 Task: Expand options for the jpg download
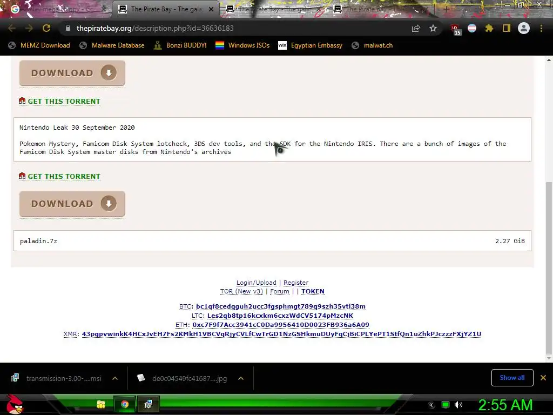(241, 378)
